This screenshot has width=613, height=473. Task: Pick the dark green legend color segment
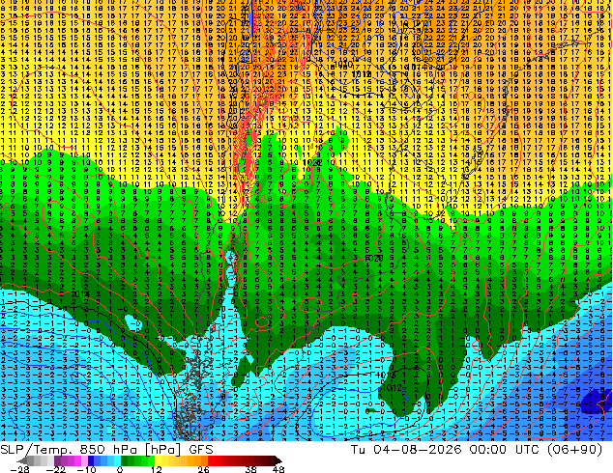[x=125, y=460]
